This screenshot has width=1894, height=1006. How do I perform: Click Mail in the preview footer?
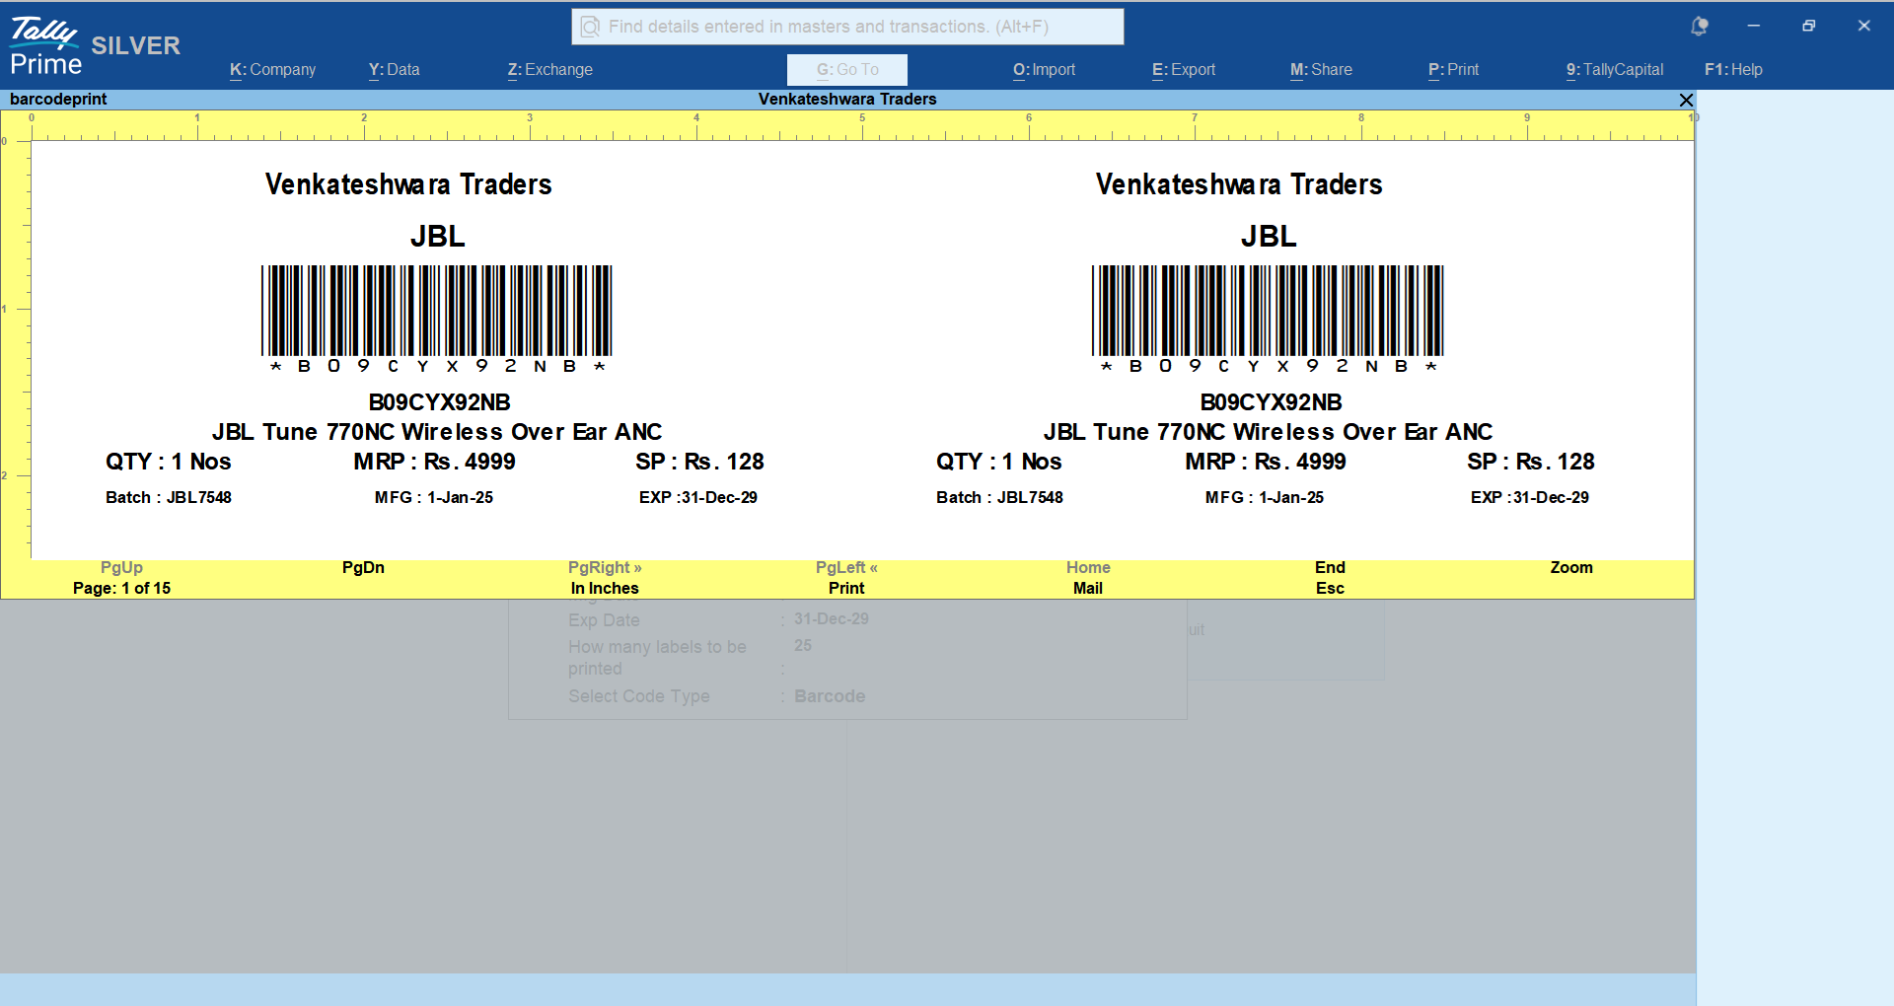(1087, 588)
